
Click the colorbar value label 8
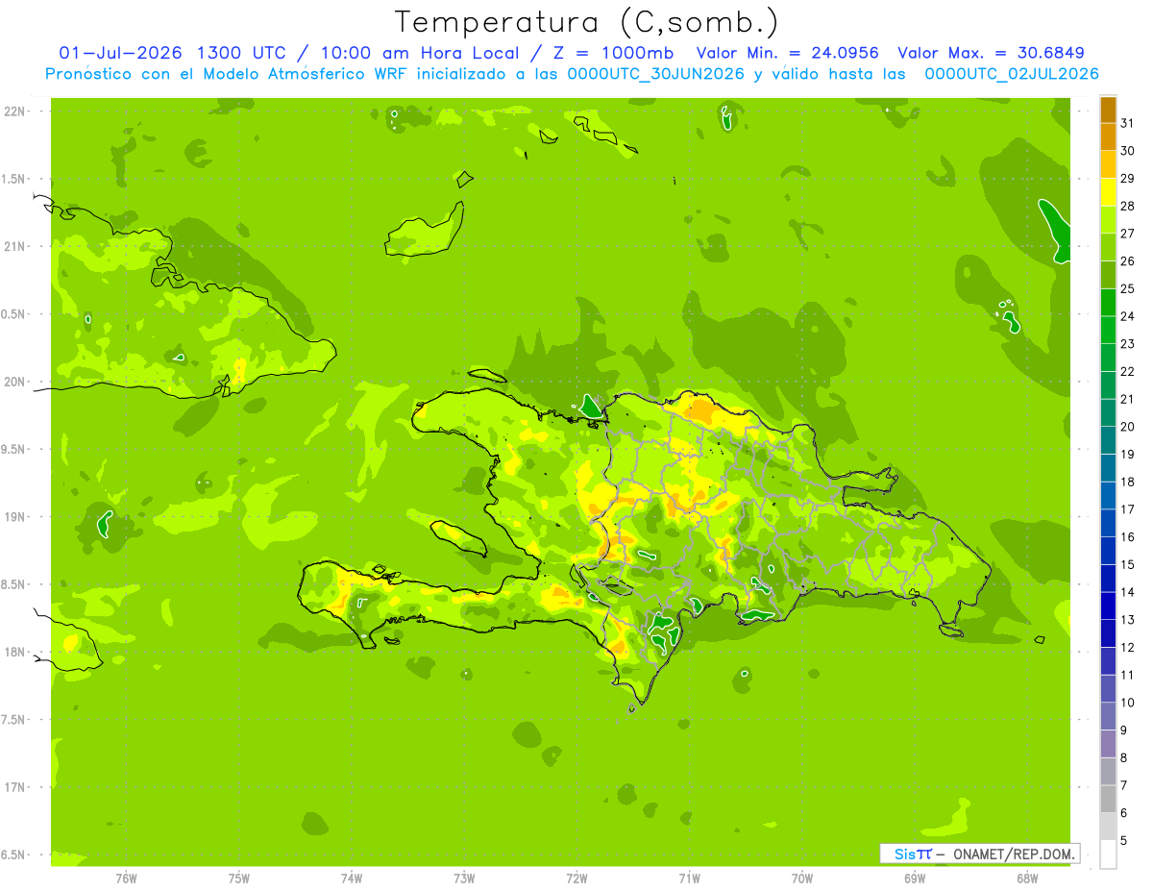click(x=1124, y=757)
